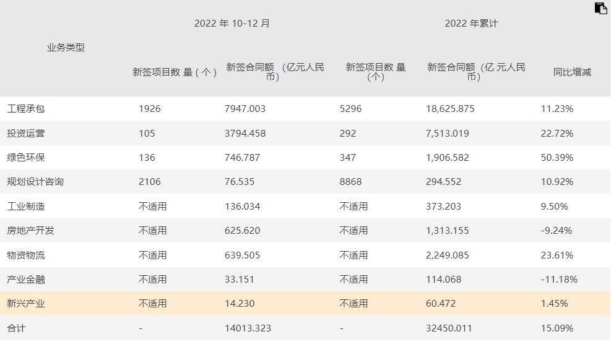This screenshot has height=342, width=611.
Task: Select the 绿色环保 row label
Action: tap(26, 158)
